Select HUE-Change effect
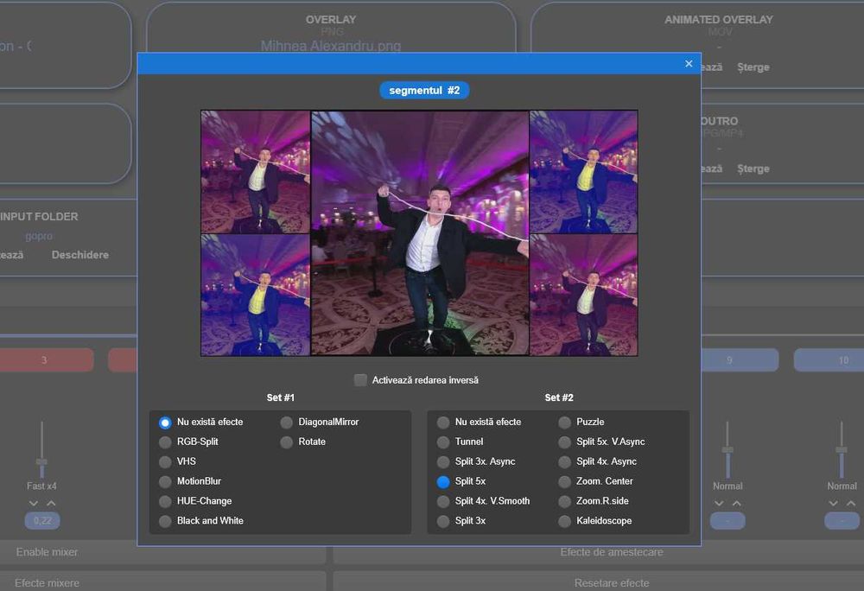Image resolution: width=864 pixels, height=591 pixels. click(x=165, y=502)
